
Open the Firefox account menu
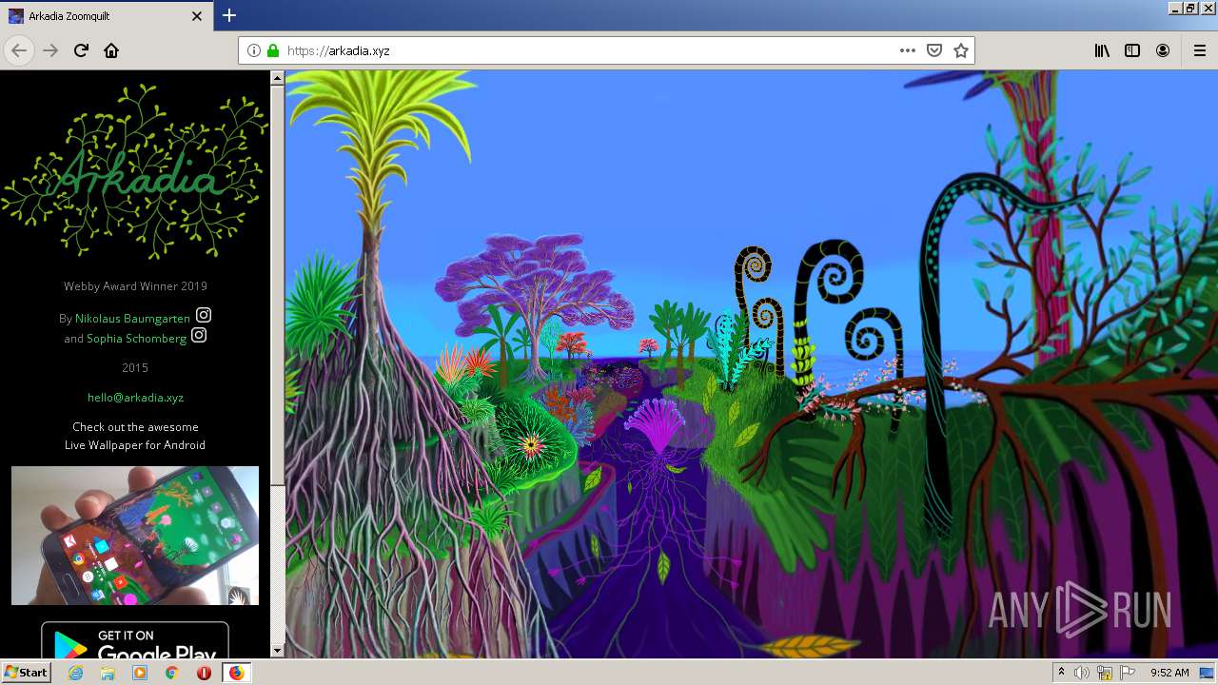(x=1163, y=50)
